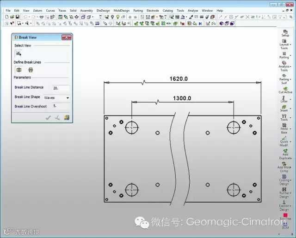This screenshot has width=296, height=238.
Task: Click the New file icon in toolbar
Action: (7, 17)
